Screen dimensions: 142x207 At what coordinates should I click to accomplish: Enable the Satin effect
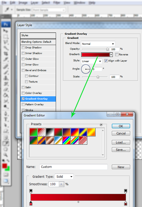click(x=23, y=87)
